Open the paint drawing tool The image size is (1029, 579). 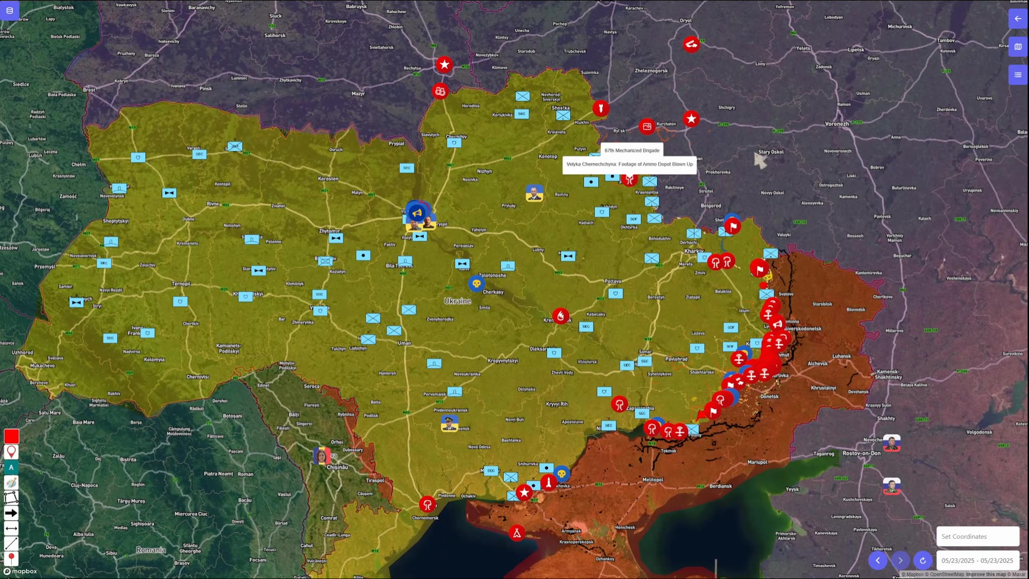(11, 482)
